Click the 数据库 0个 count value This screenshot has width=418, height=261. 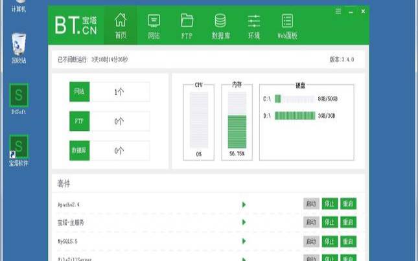[x=119, y=151]
